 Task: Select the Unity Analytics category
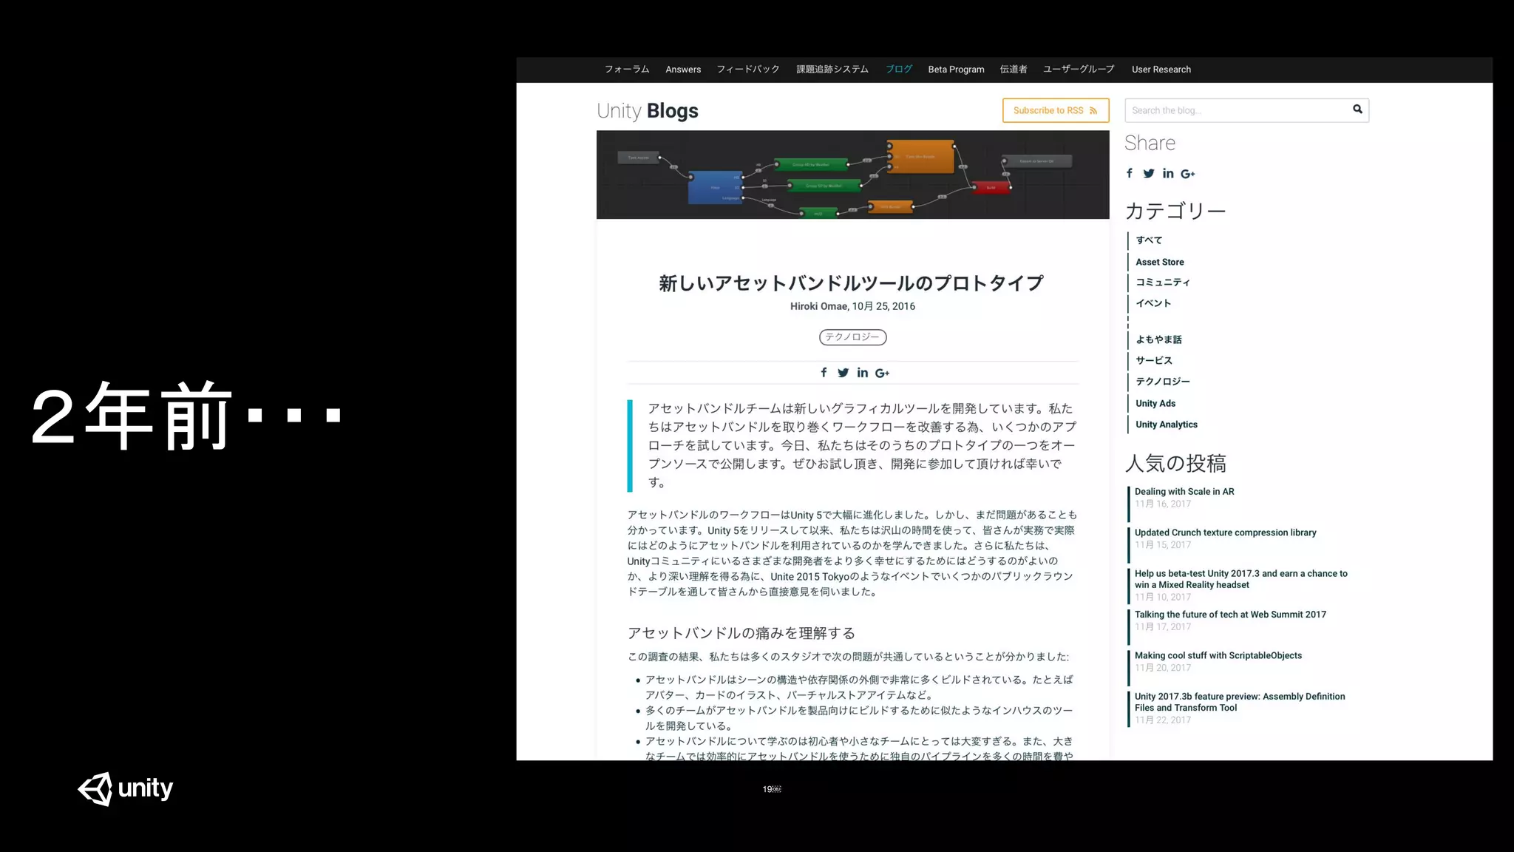click(1167, 425)
